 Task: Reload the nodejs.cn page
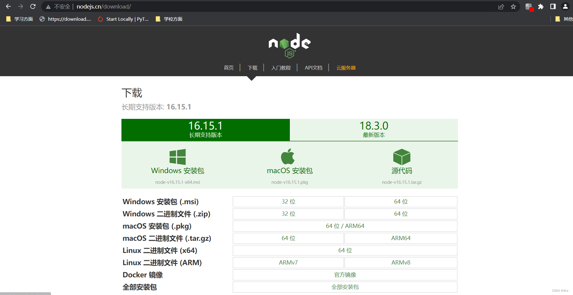point(33,6)
